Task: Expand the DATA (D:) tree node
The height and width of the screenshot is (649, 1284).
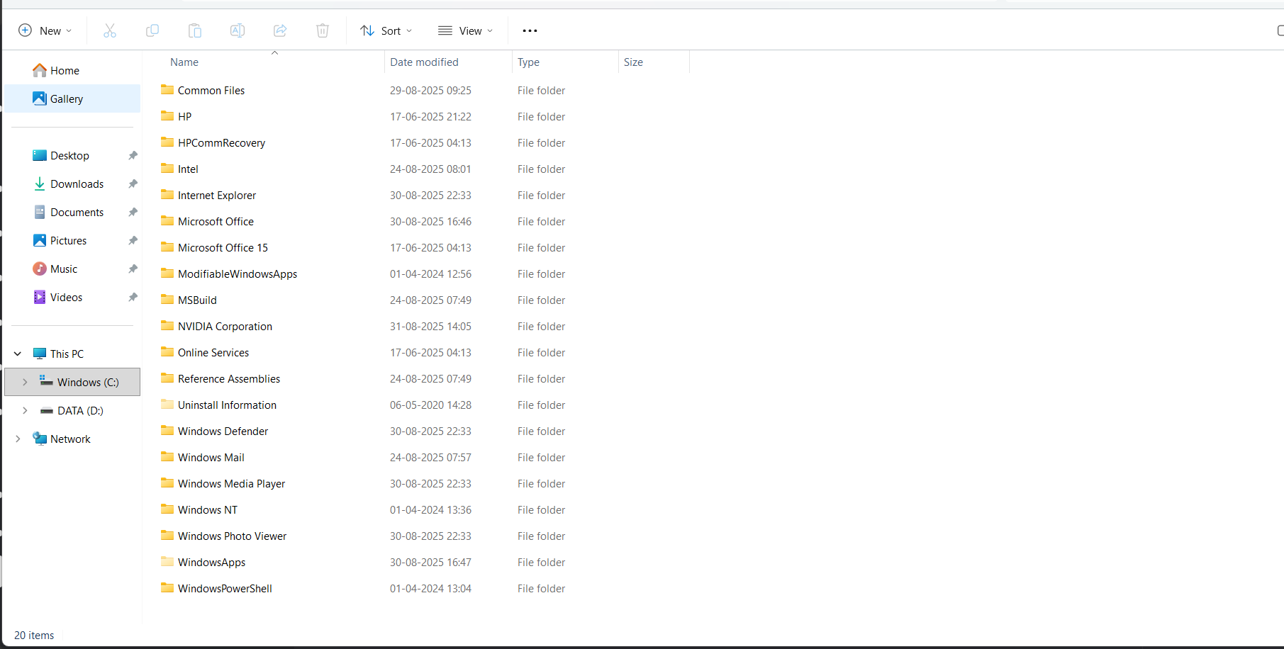Action: coord(25,410)
